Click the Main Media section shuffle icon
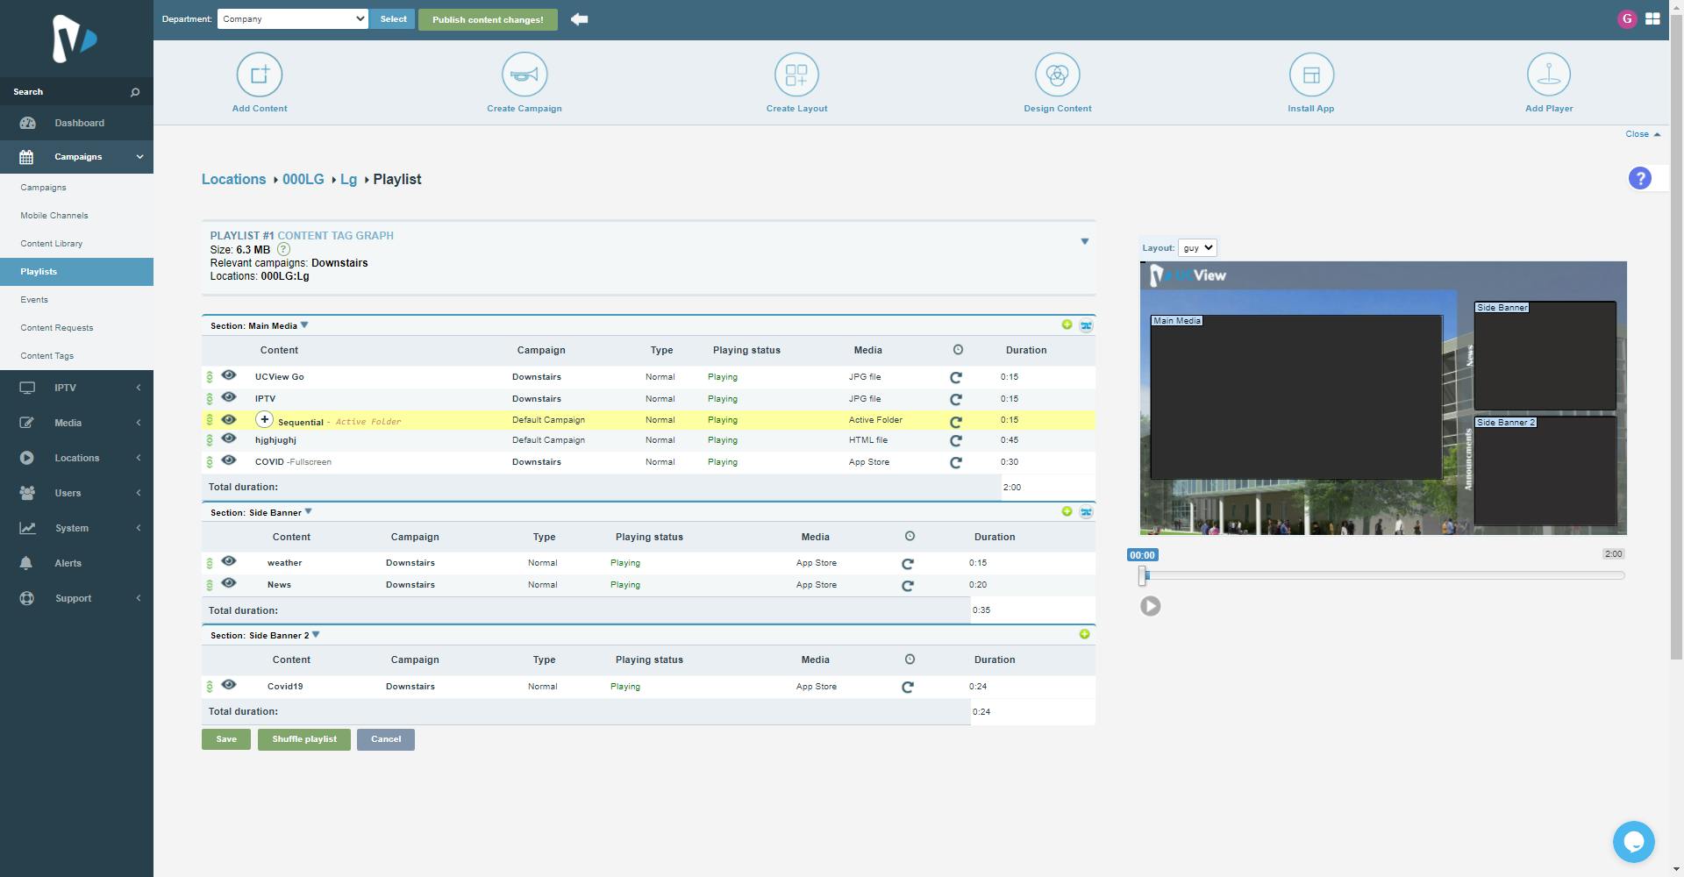1684x877 pixels. pos(1086,325)
